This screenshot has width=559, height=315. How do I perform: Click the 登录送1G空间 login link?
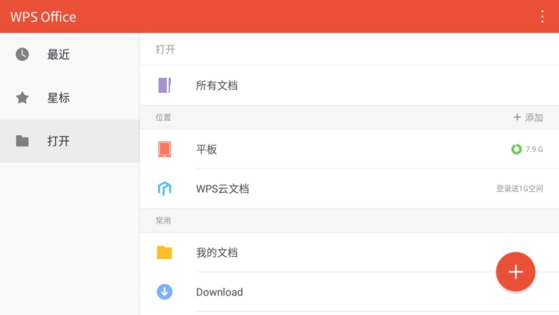(x=520, y=189)
